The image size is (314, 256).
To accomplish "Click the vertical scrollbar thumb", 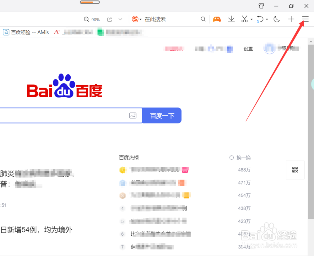I will point(311,132).
